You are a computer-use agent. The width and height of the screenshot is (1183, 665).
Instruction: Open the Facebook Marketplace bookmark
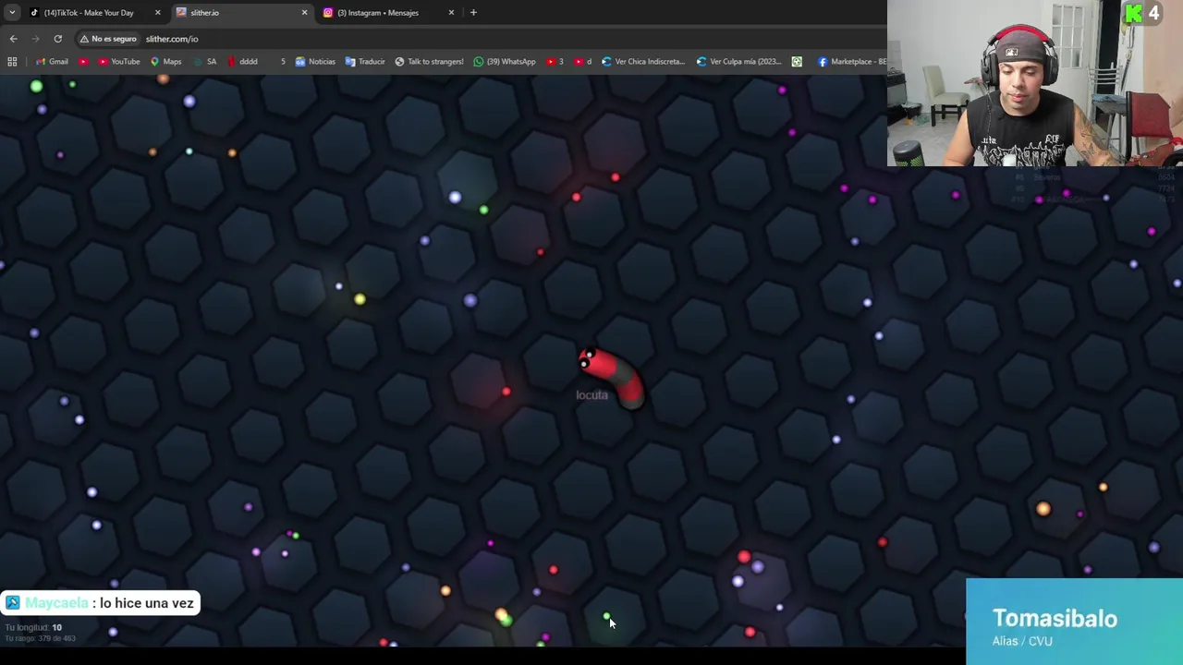point(851,62)
